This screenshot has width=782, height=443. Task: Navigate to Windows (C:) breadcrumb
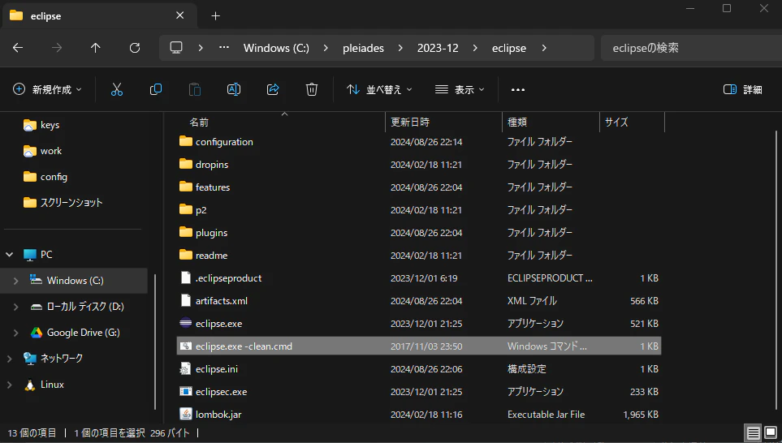pyautogui.click(x=276, y=48)
